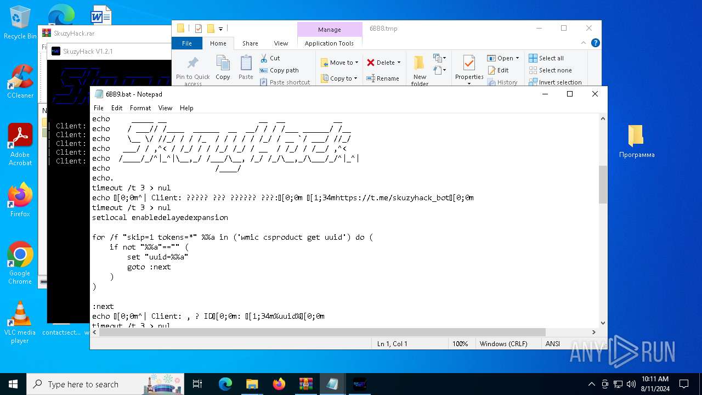Click the Windows Start button

[x=13, y=384]
